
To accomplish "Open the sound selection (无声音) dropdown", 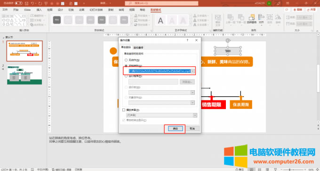I will click(x=195, y=116).
